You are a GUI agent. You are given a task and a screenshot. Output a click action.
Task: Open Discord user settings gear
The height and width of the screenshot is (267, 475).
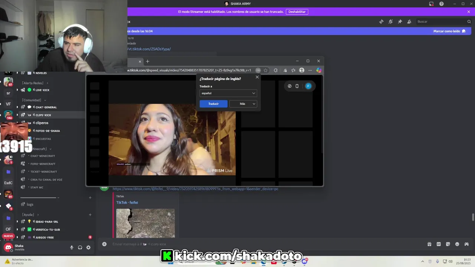[x=88, y=247]
